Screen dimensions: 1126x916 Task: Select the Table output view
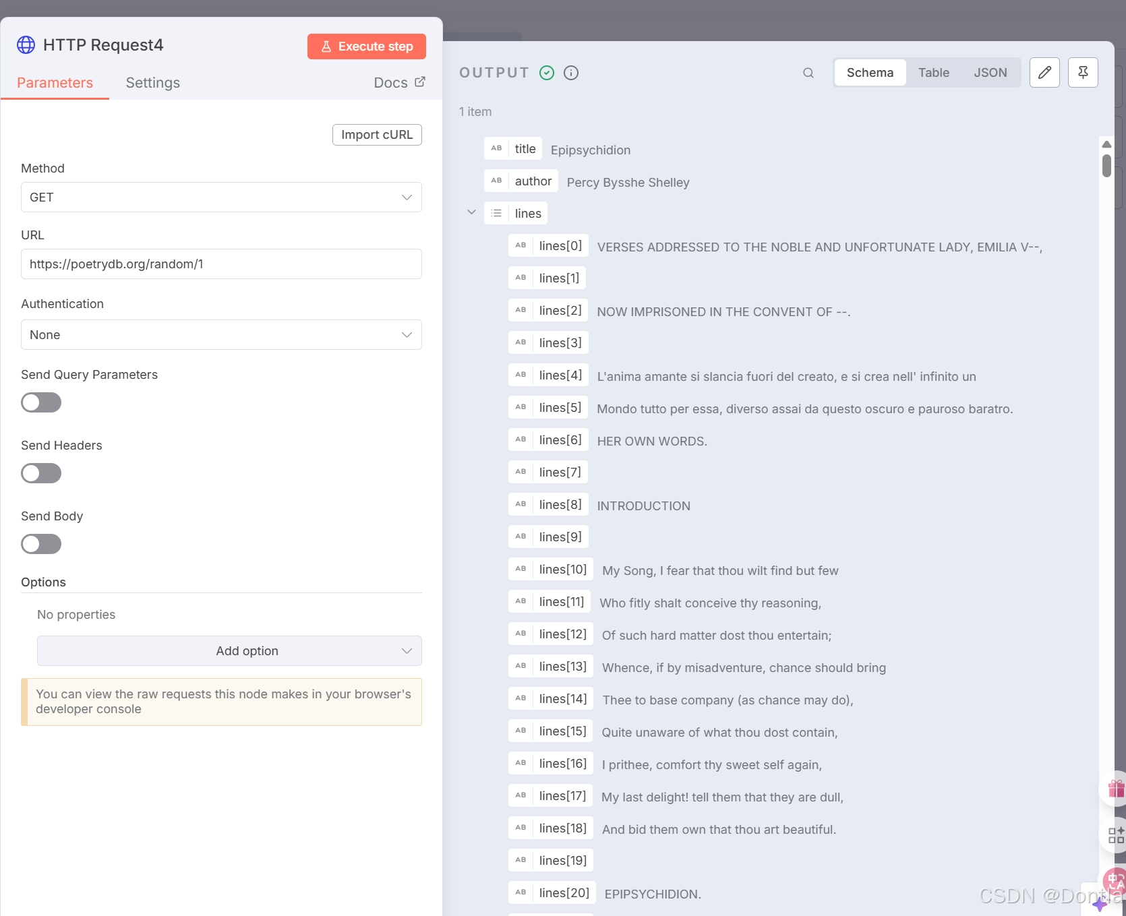[x=933, y=73]
